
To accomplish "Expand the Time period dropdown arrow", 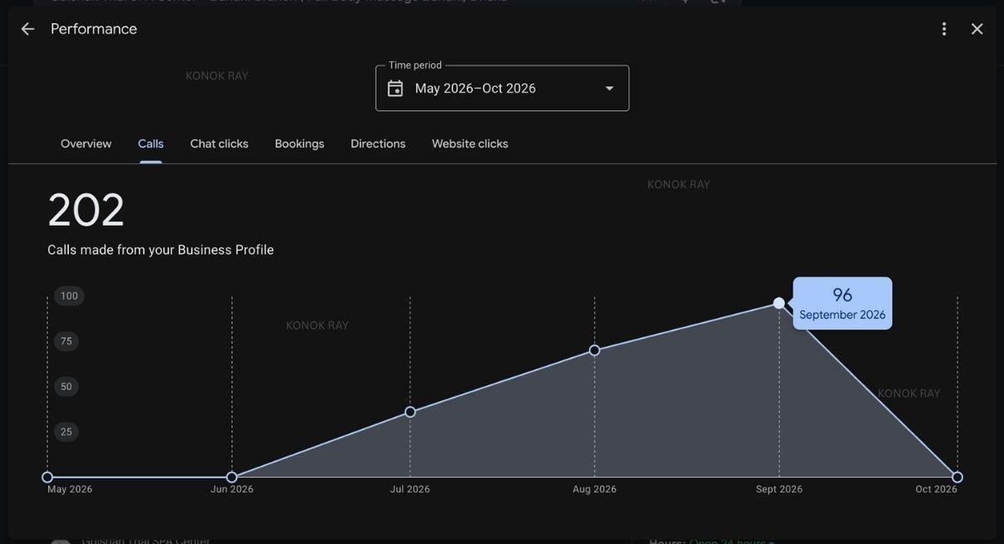I will tap(609, 89).
